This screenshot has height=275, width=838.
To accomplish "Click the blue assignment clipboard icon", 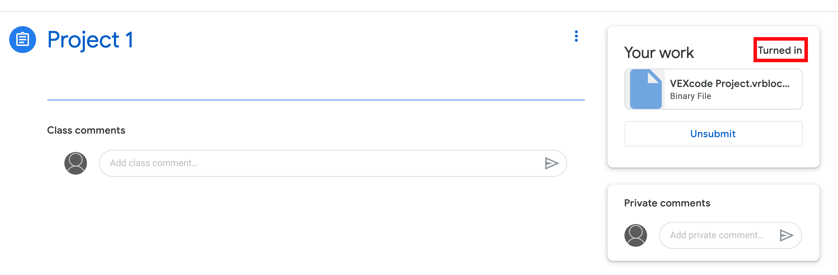I will coord(23,40).
